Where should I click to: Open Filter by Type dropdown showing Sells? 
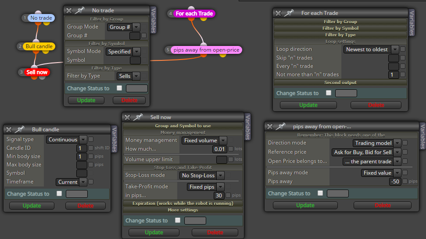coord(129,76)
